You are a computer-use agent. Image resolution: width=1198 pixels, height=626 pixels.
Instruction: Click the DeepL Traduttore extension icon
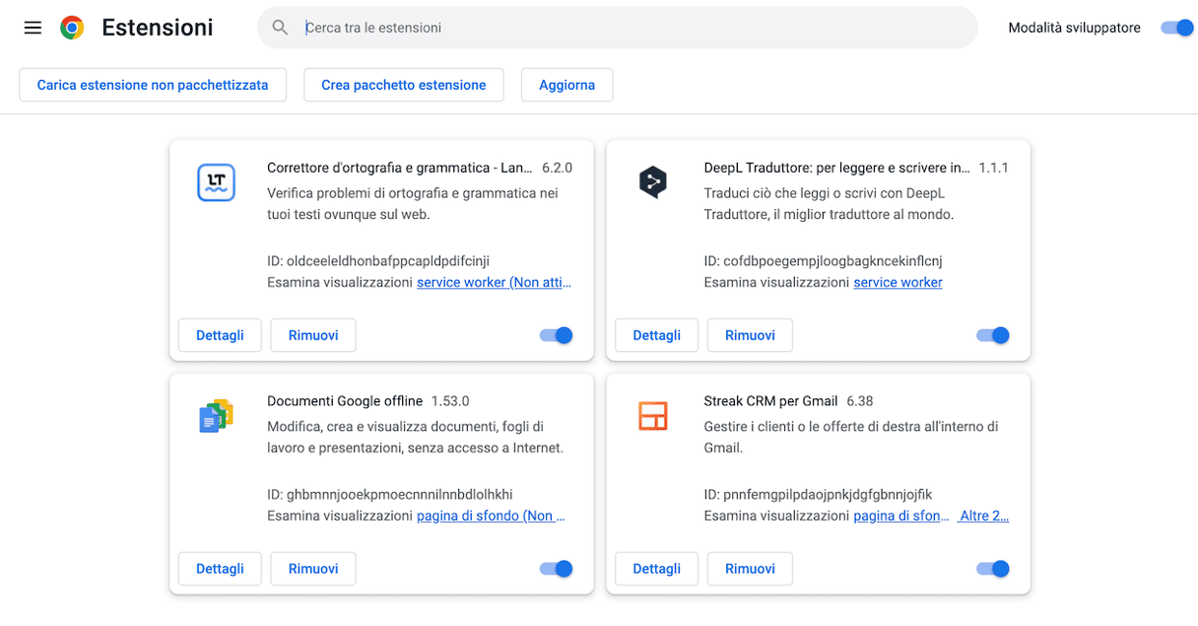[652, 182]
